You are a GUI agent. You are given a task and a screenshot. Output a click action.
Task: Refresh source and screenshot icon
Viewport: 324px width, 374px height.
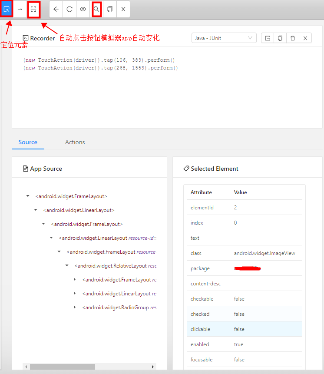tap(69, 9)
